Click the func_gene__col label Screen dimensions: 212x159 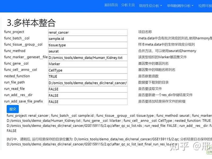16,63
